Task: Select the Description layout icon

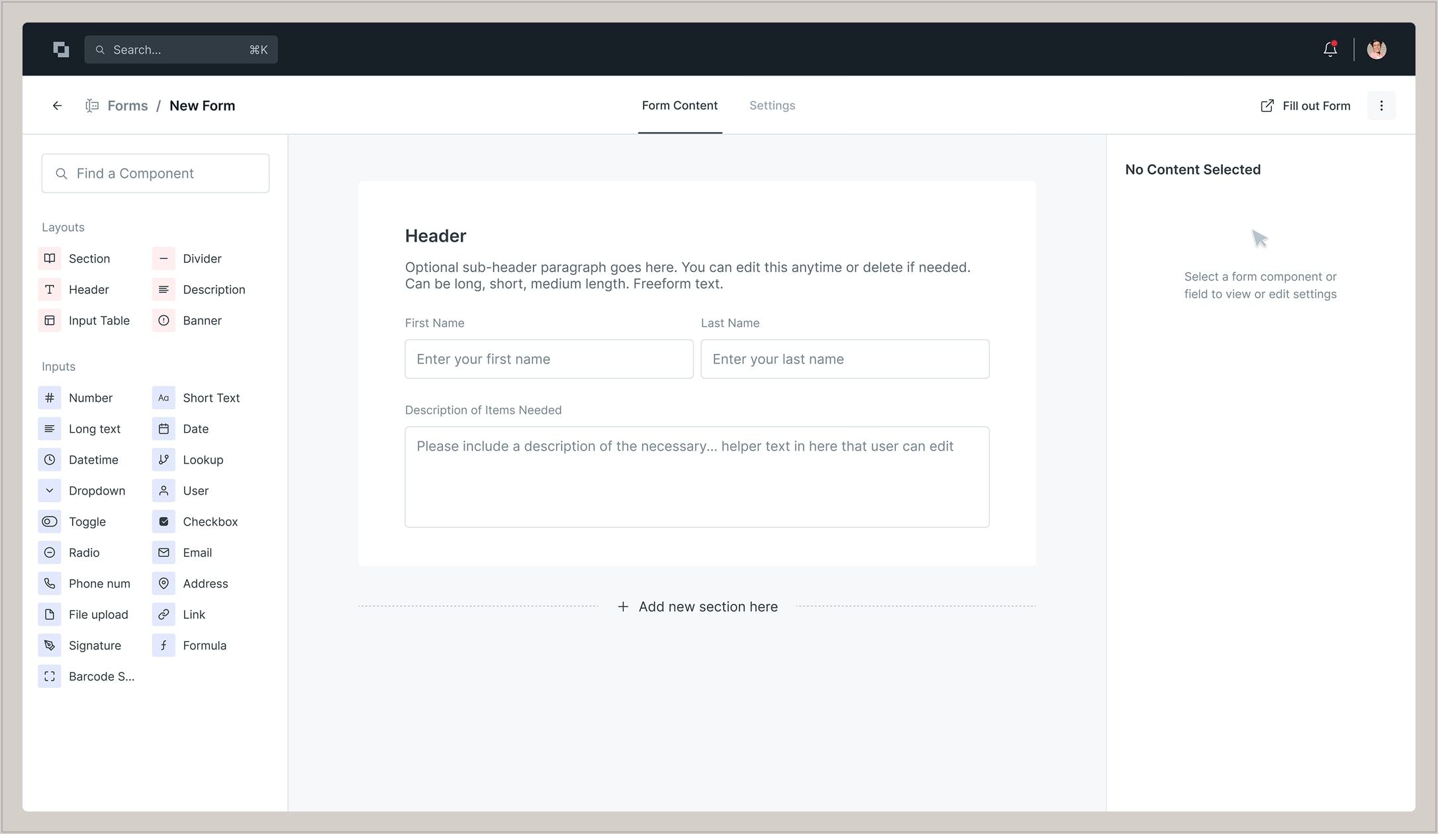Action: 164,290
